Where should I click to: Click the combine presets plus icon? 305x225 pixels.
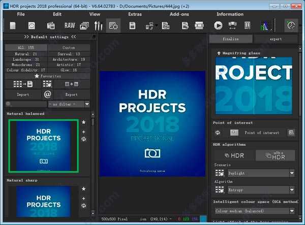point(72,84)
